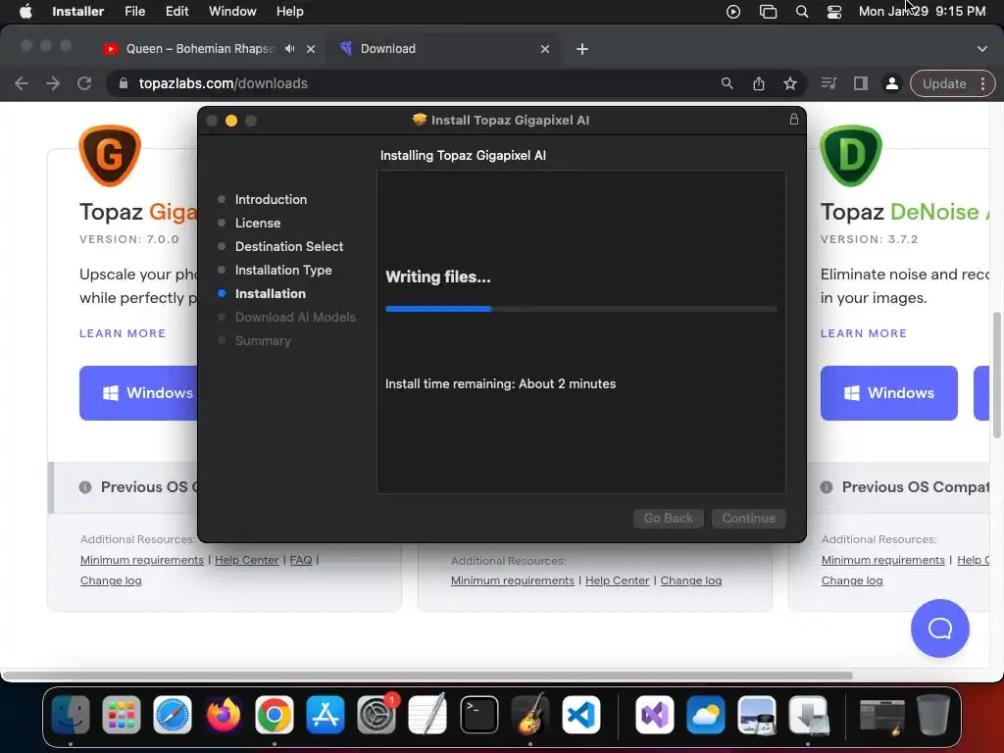
Task: Open the FAQ link in Gigapixel card
Action: click(x=301, y=560)
